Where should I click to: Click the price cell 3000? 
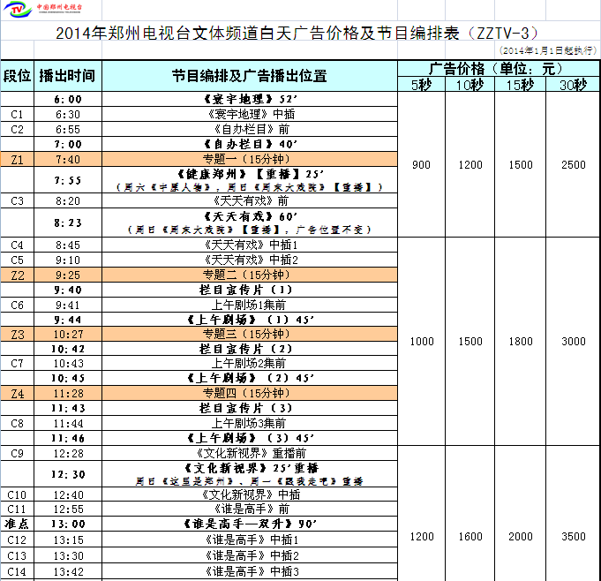(573, 341)
